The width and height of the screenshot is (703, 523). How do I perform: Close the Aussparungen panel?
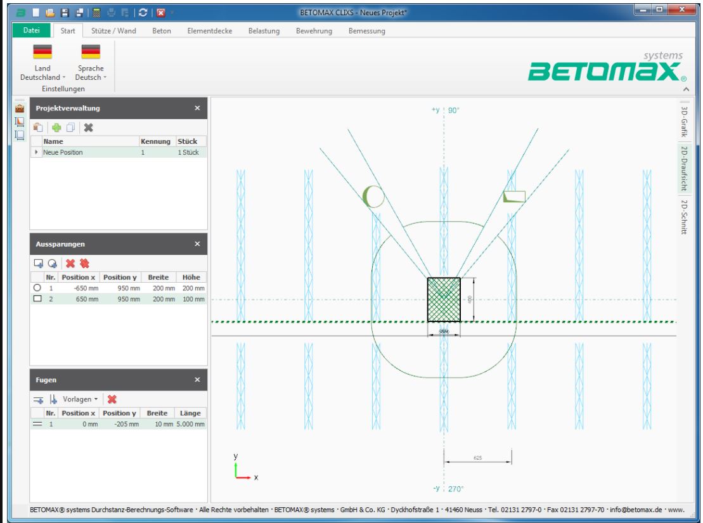click(197, 244)
